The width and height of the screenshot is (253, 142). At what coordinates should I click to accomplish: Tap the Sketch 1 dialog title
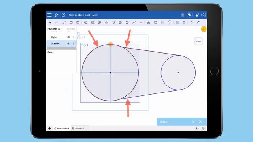click(165, 122)
